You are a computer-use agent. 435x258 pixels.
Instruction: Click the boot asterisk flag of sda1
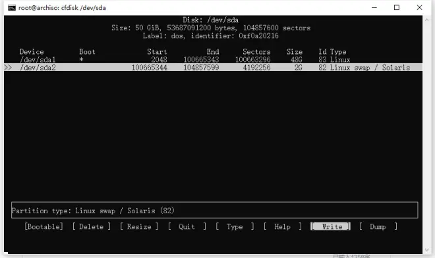81,59
